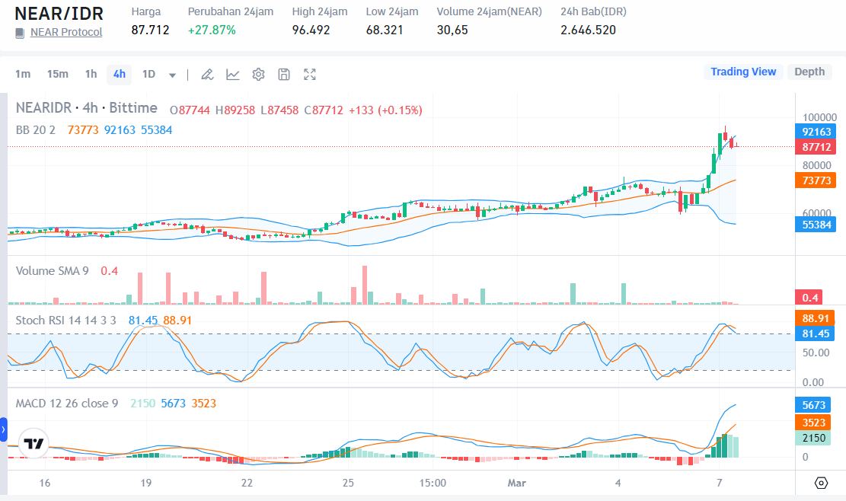Click the hexagon chart settings icon at bottom right
846x501 pixels.
[821, 483]
